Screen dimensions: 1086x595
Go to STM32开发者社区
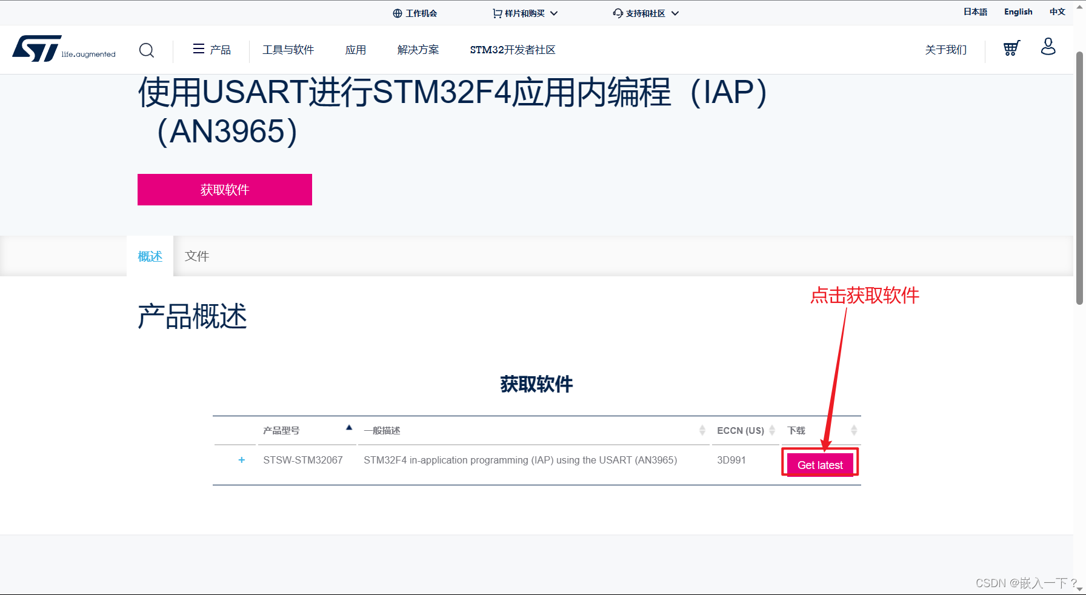(513, 50)
